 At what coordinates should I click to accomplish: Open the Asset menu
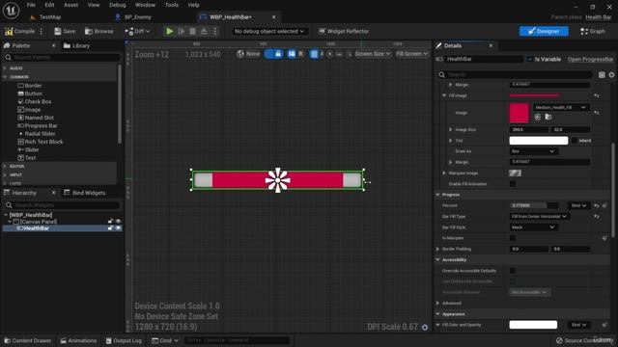[x=70, y=5]
